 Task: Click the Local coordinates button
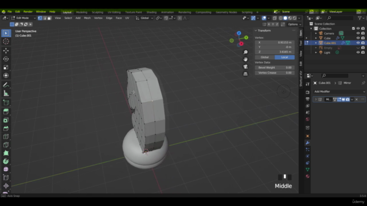coord(284,57)
